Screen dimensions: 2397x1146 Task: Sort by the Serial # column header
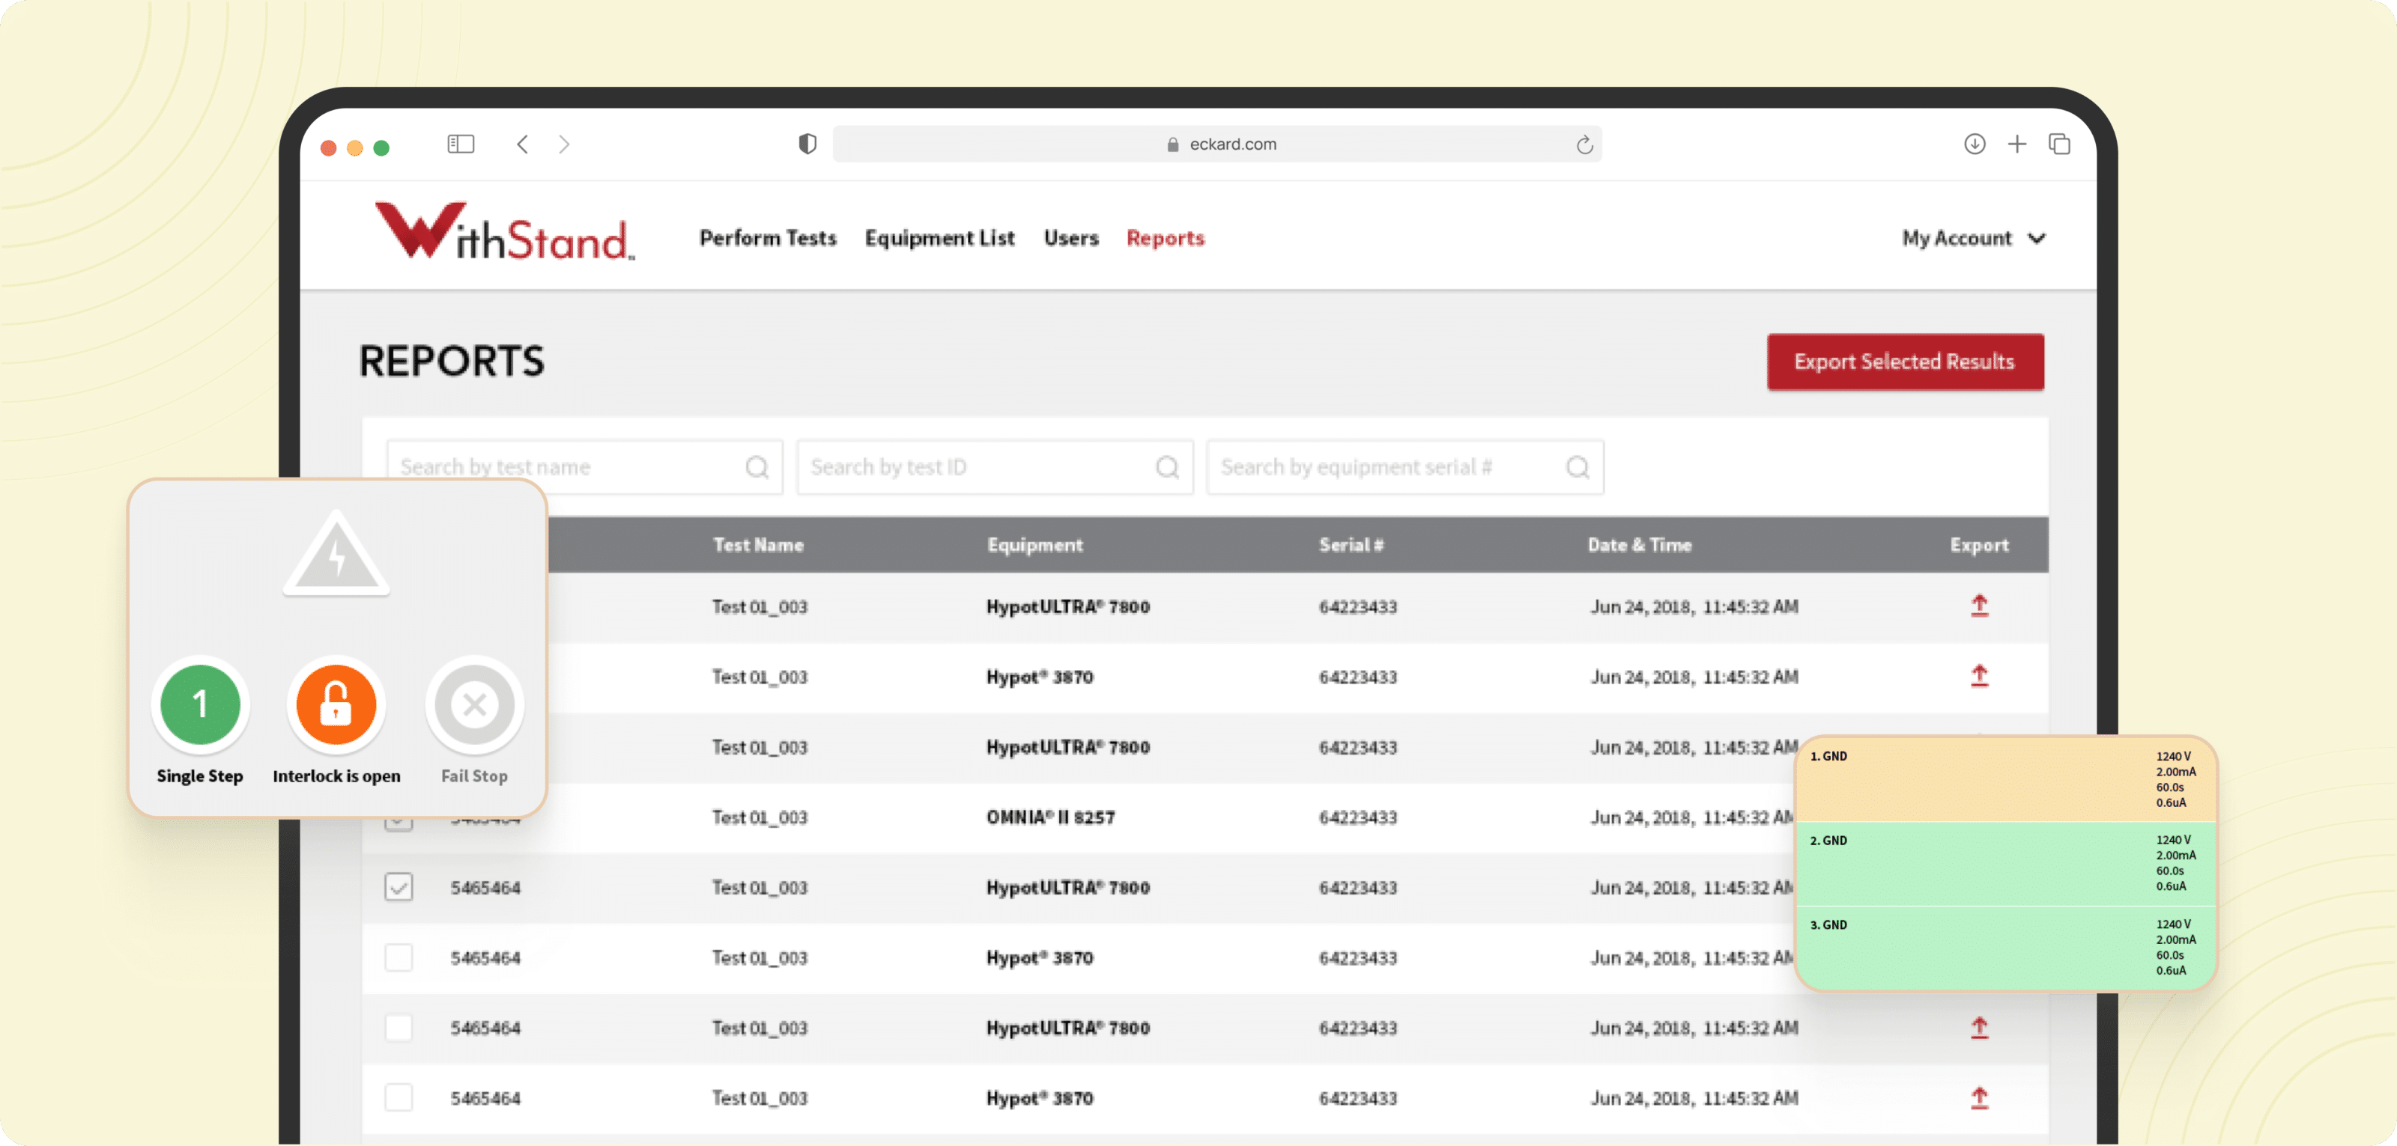[x=1351, y=545]
